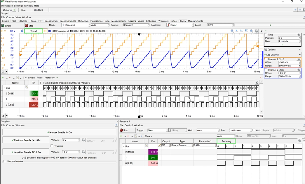Add a digital signal with green plus
Screen dimensions: 305x184
click(x=3, y=78)
